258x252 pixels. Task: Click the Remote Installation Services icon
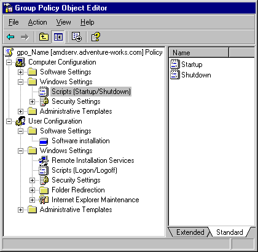point(44,160)
